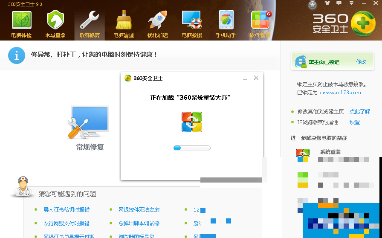The height and width of the screenshot is (238, 382).
Task: Open 网银证书总是提示过期 link
Action: [x=69, y=236]
